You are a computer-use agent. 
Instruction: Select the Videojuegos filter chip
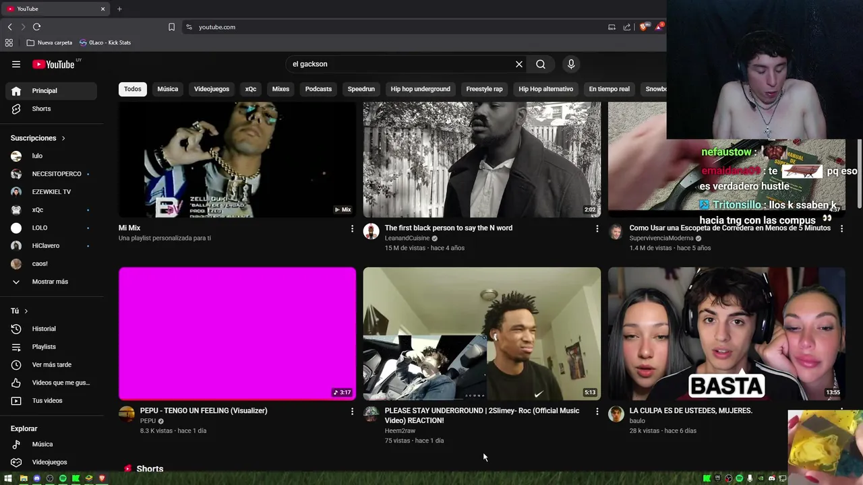coord(212,89)
